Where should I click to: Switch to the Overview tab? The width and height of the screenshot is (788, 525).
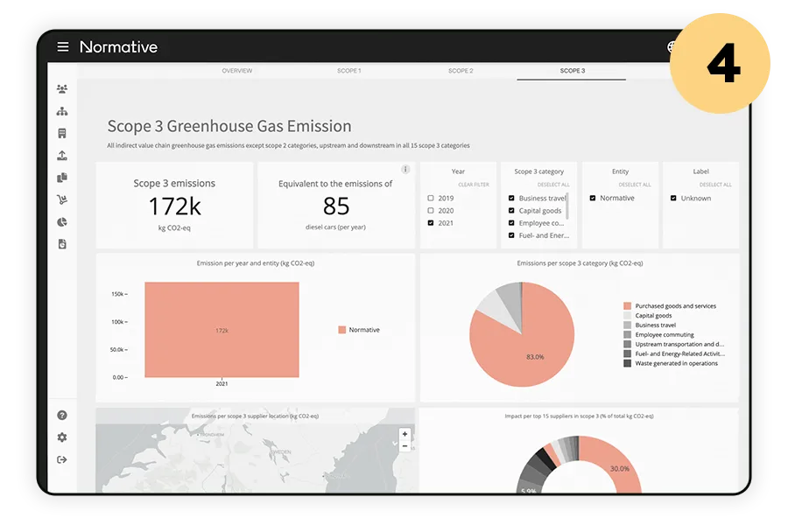click(x=237, y=71)
